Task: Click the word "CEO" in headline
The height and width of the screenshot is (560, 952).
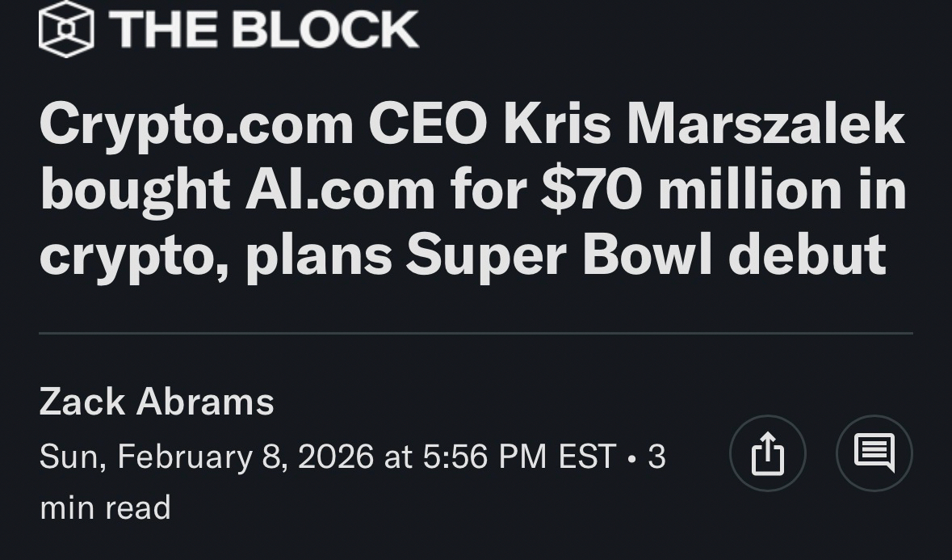Action: [x=428, y=127]
